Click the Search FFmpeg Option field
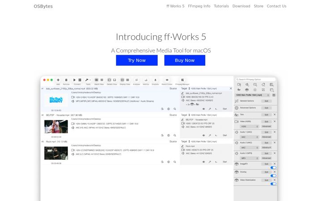Image resolution: width=322 pixels, height=201 pixels. 255,80
